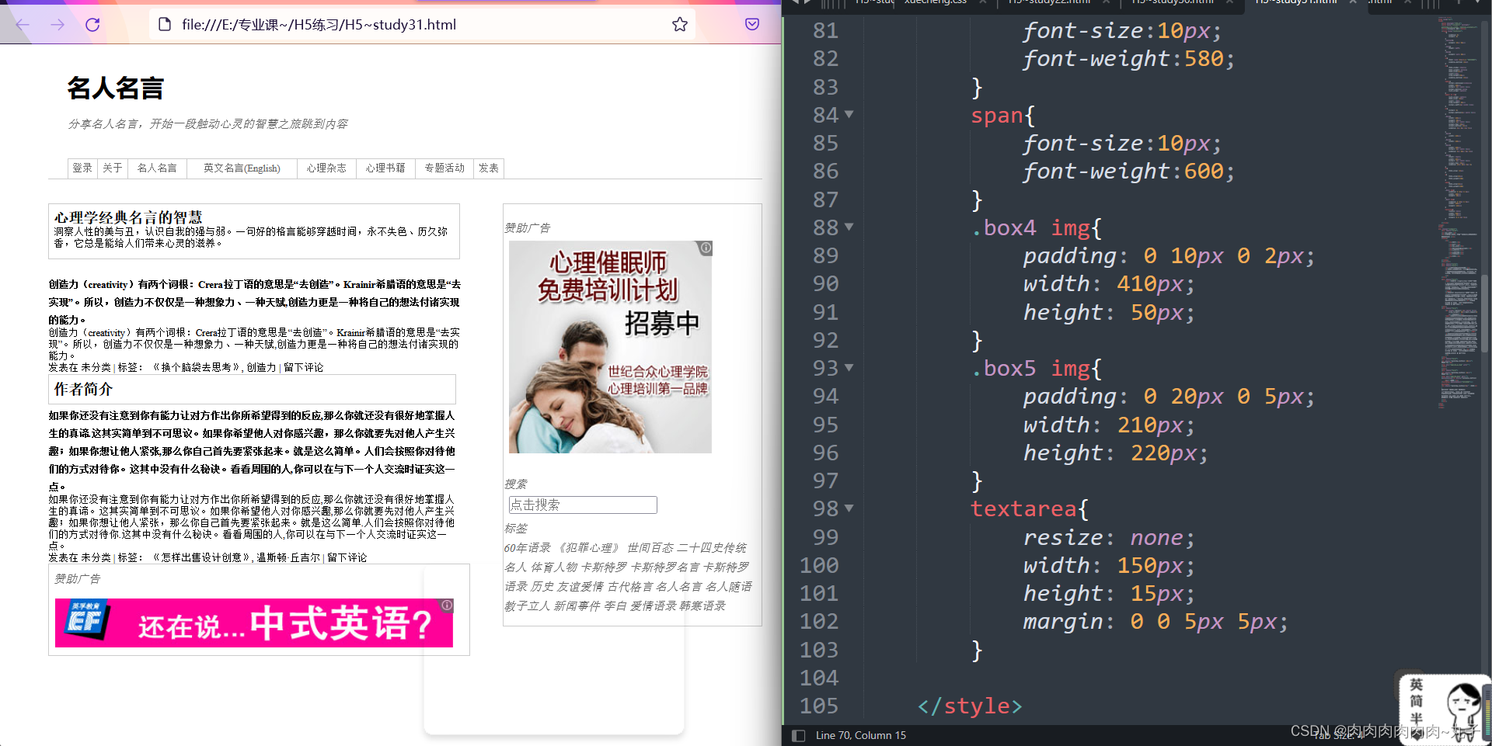Click the 英 input-mode icon in IME widget
The height and width of the screenshot is (746, 1492).
click(1416, 685)
